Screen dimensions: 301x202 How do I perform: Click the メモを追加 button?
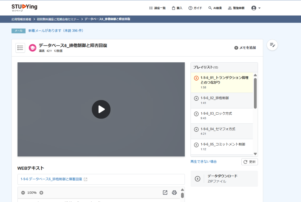point(245,48)
